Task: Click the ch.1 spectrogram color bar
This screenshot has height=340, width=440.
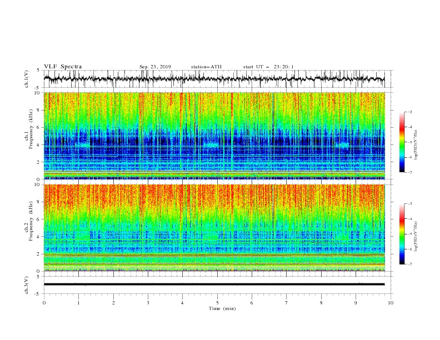Action: (x=402, y=142)
